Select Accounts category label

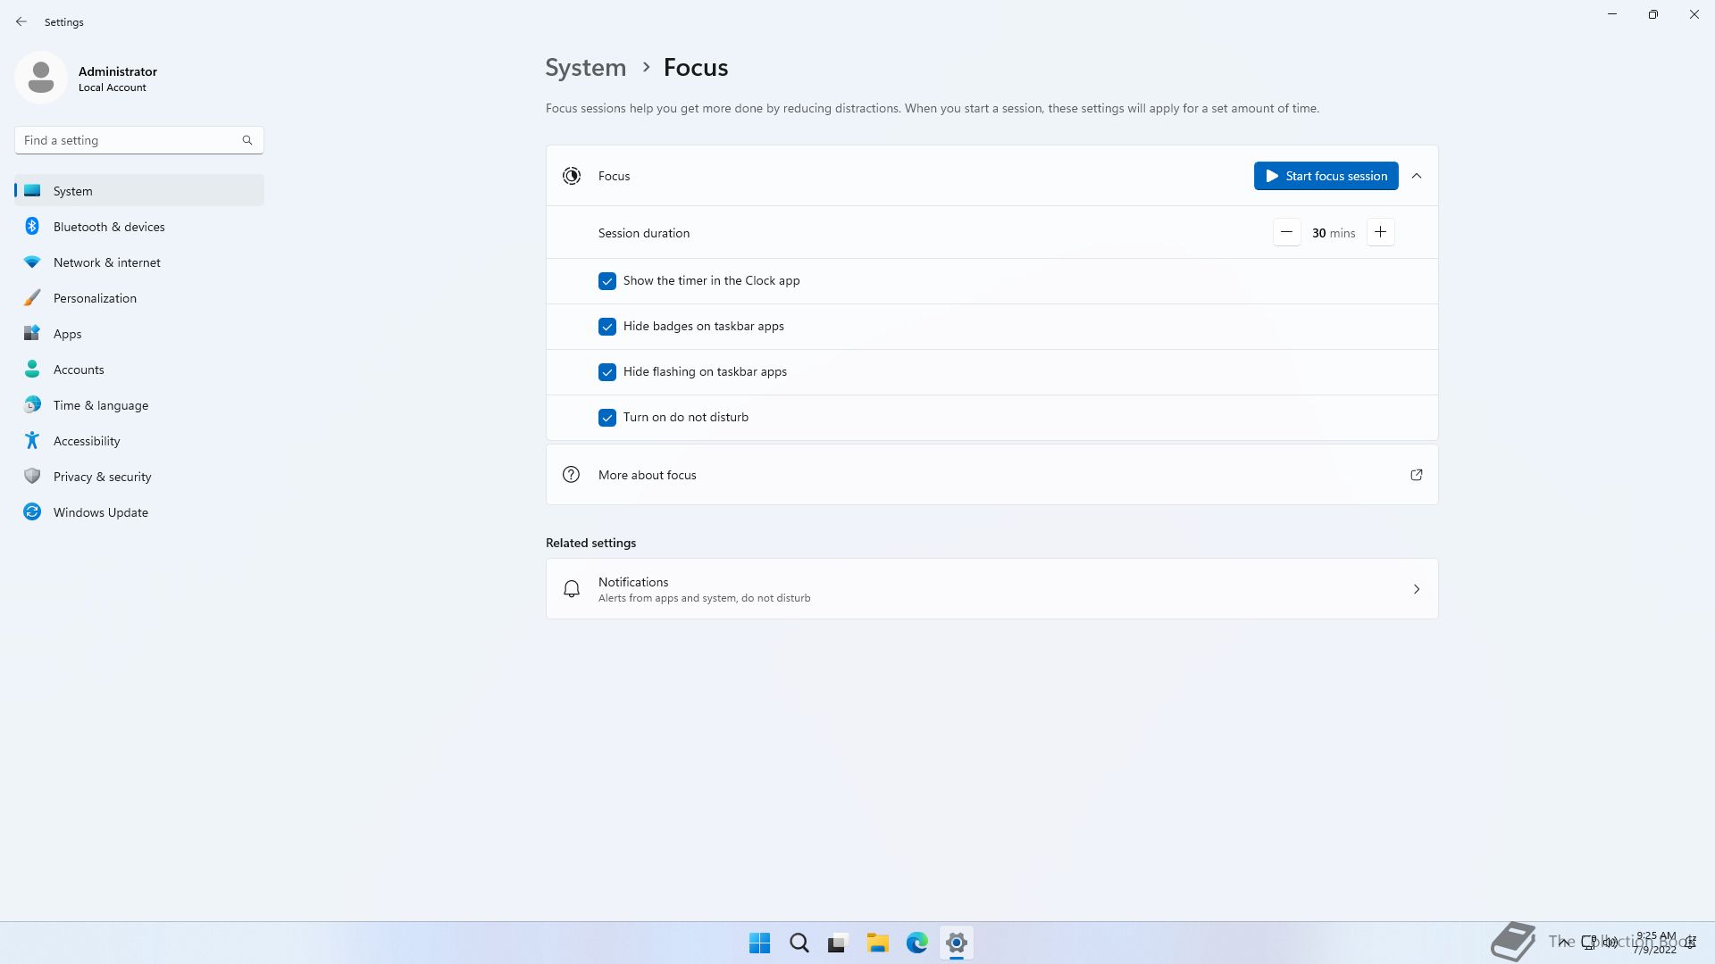[79, 370]
